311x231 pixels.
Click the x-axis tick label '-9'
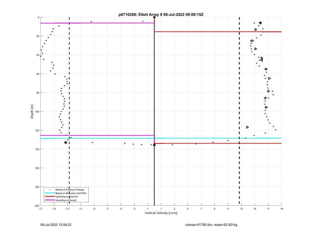tap(94, 209)
